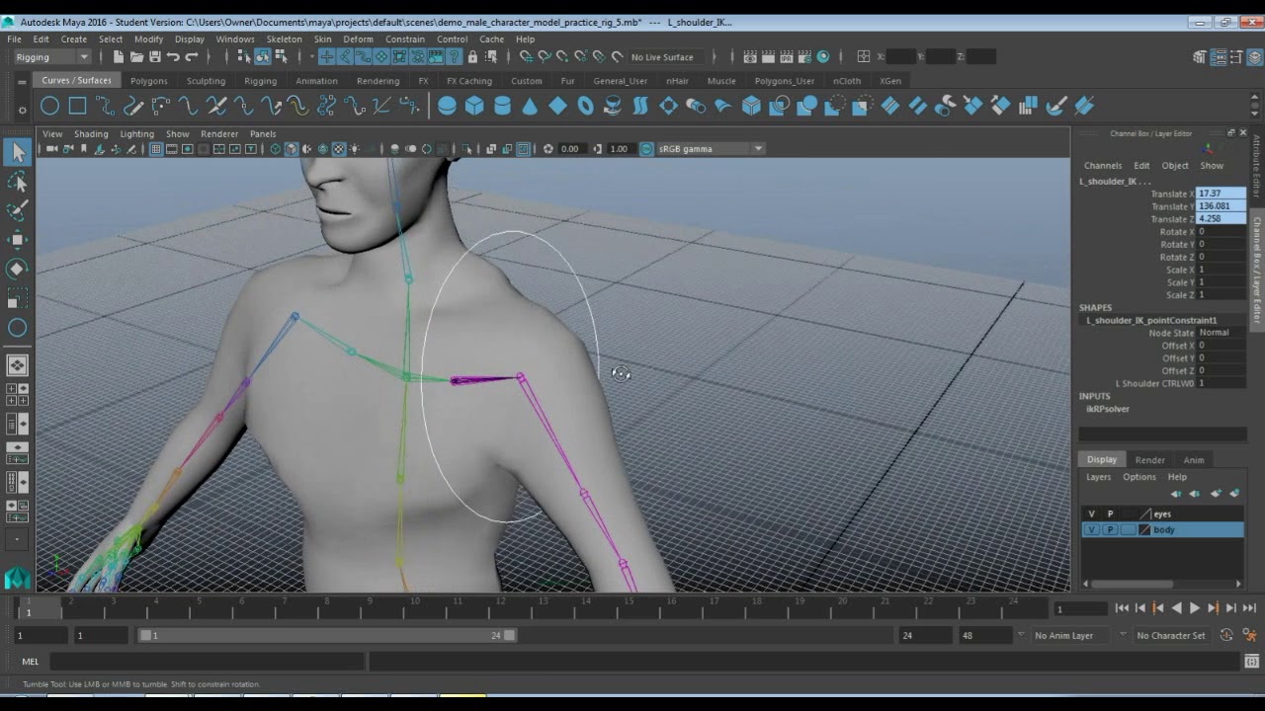Toggle visibility V of the eyes layer

point(1091,513)
